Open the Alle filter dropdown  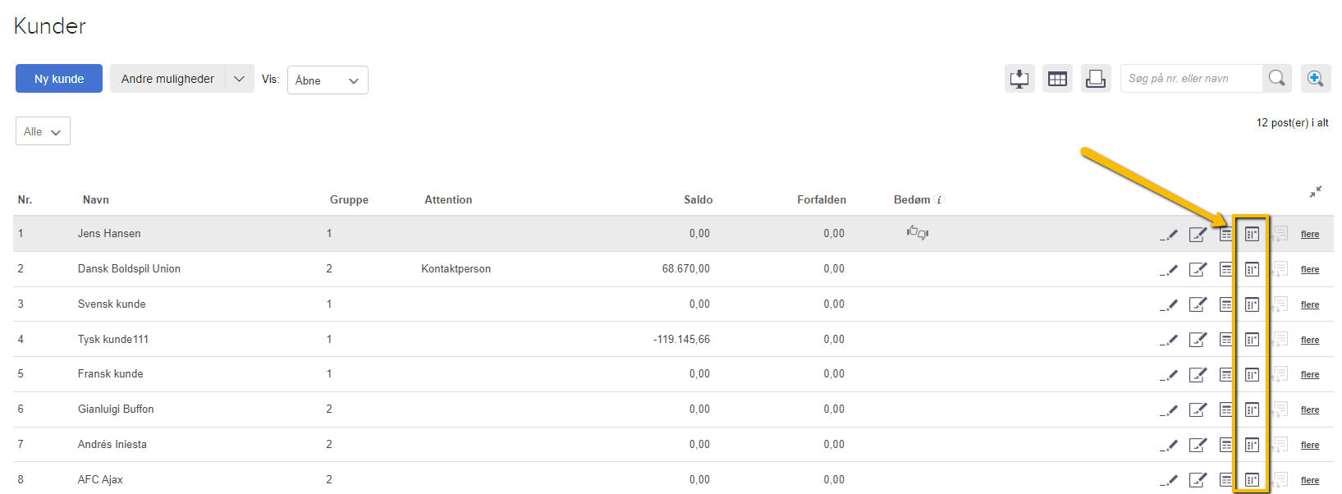click(43, 131)
